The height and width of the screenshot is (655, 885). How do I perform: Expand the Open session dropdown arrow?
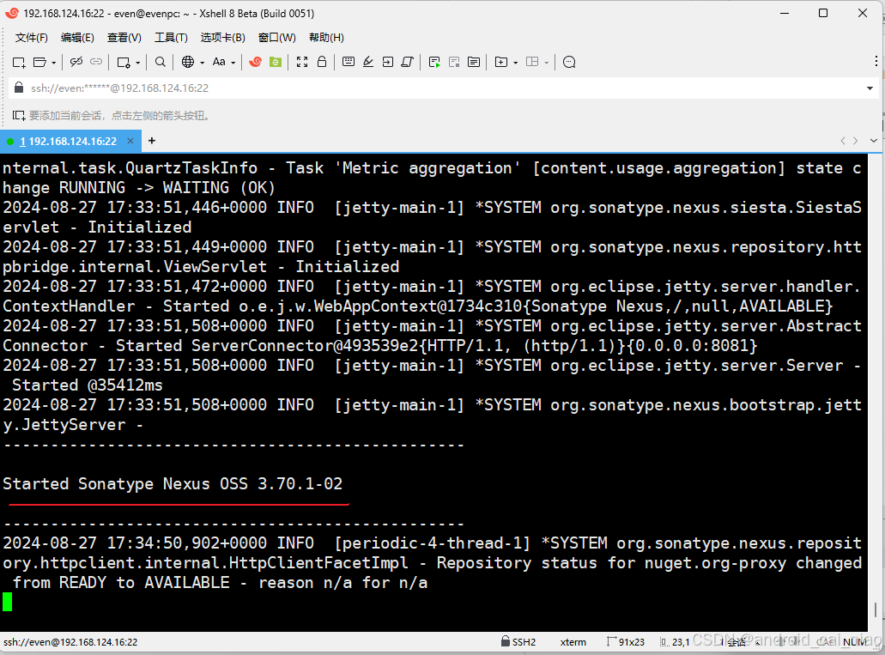[x=53, y=63]
